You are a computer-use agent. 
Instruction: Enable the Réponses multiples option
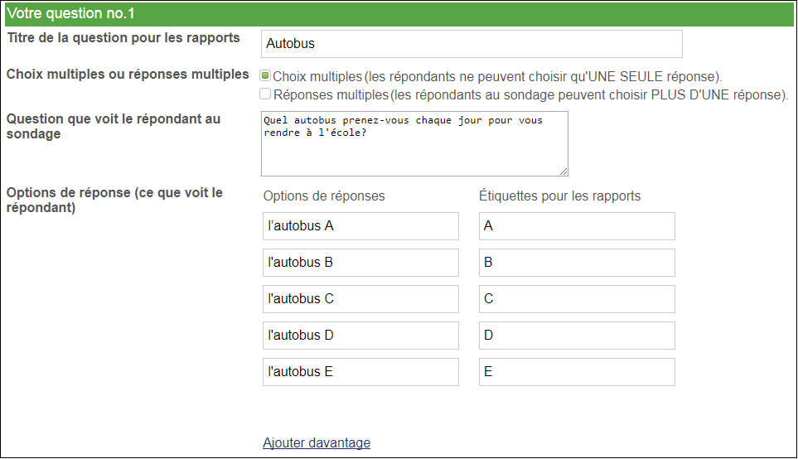(x=264, y=94)
